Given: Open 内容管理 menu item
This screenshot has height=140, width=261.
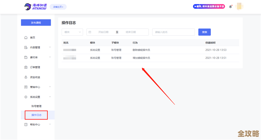Looking at the screenshot, I should [35, 48].
